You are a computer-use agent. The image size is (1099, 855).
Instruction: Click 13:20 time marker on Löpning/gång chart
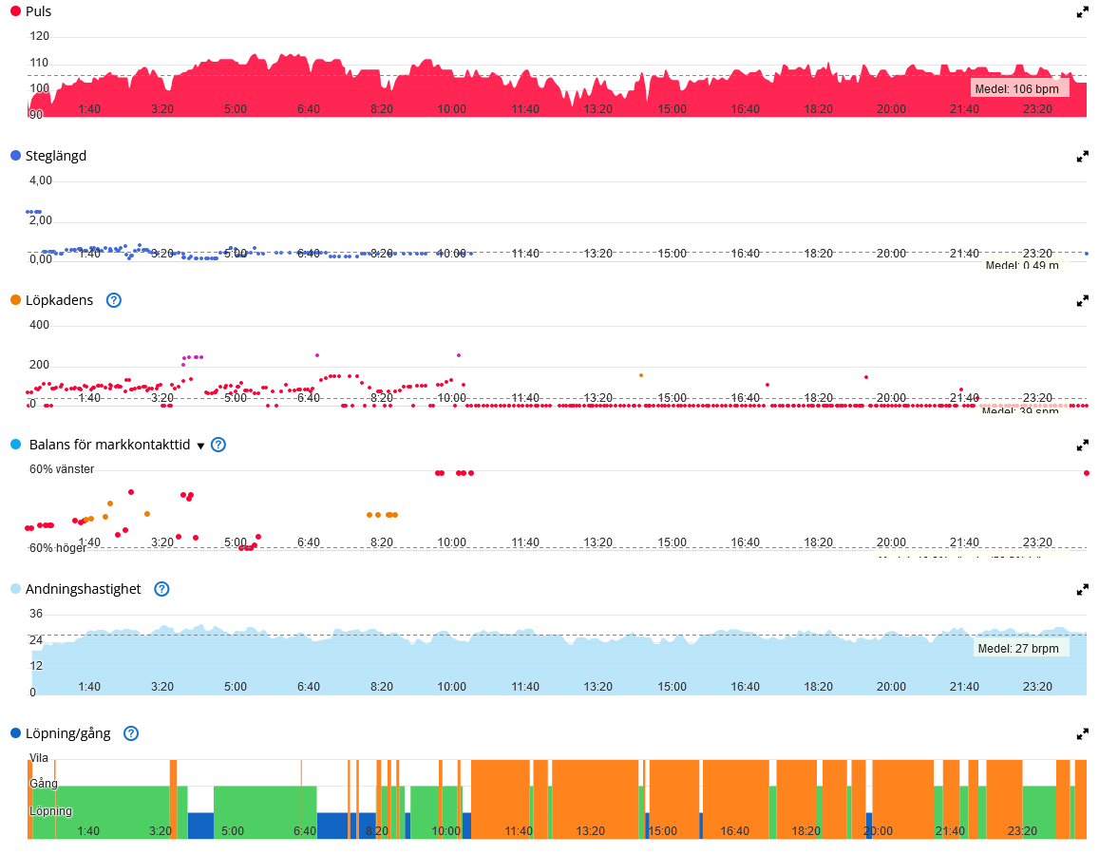pos(590,831)
